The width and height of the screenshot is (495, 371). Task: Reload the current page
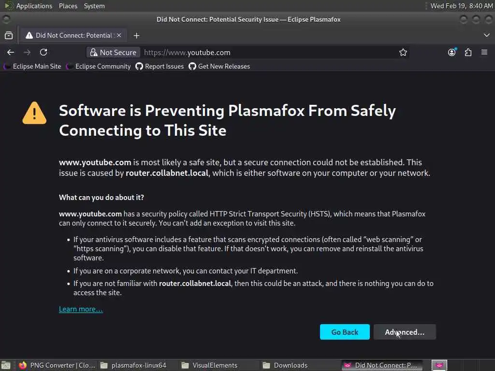click(x=44, y=52)
